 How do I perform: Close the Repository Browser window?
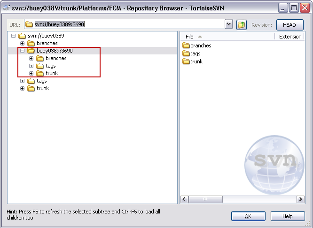click(x=305, y=8)
